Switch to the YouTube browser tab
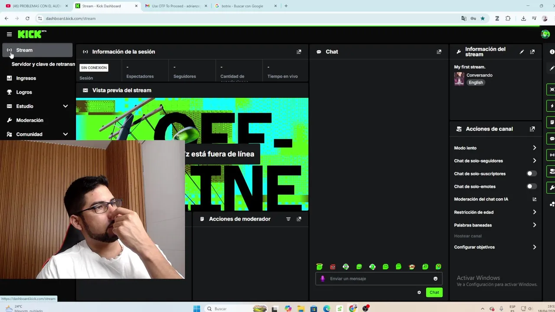 point(36,6)
